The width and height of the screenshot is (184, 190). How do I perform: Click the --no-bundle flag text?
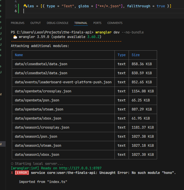[133, 32]
